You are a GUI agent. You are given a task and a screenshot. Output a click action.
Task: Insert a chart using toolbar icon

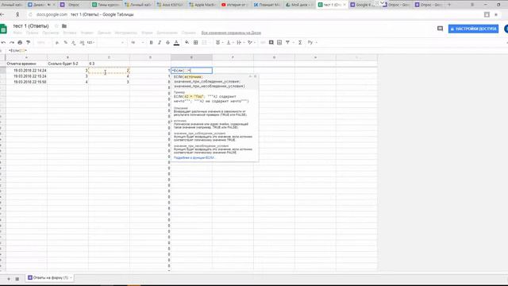(279, 42)
